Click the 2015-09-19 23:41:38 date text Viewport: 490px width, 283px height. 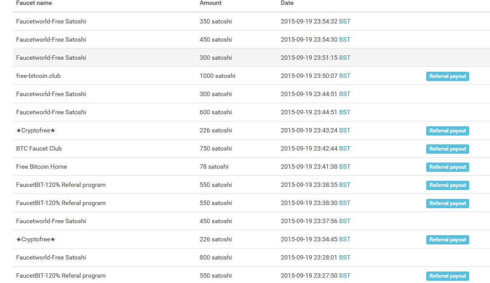[309, 167]
